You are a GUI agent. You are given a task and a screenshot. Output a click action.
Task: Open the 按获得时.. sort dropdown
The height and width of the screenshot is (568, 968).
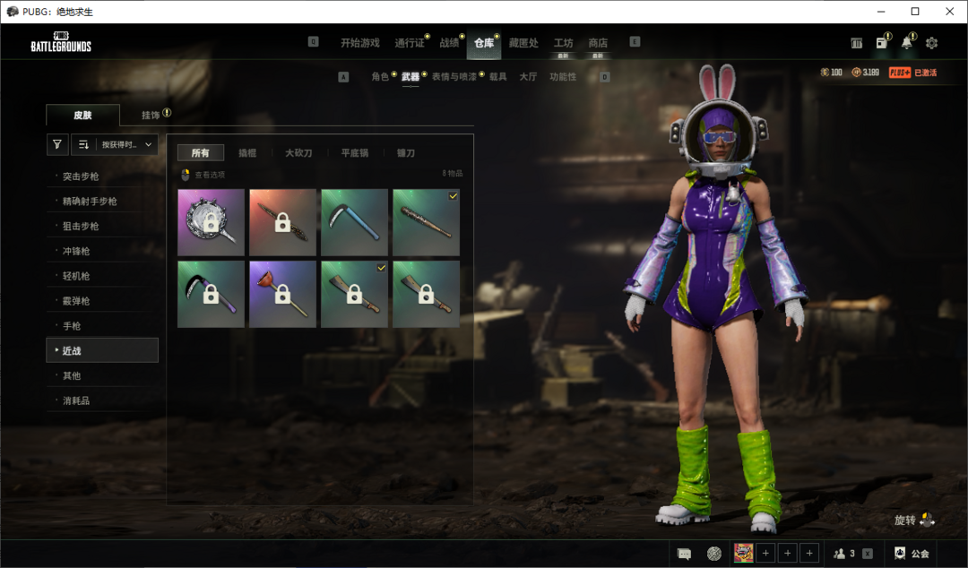pos(126,144)
